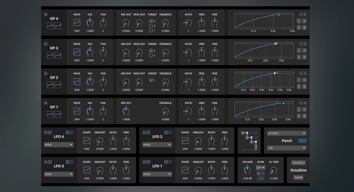This screenshot has height=192, width=354.
Task: Mute operator 3 with its M button
Action: click(x=46, y=44)
